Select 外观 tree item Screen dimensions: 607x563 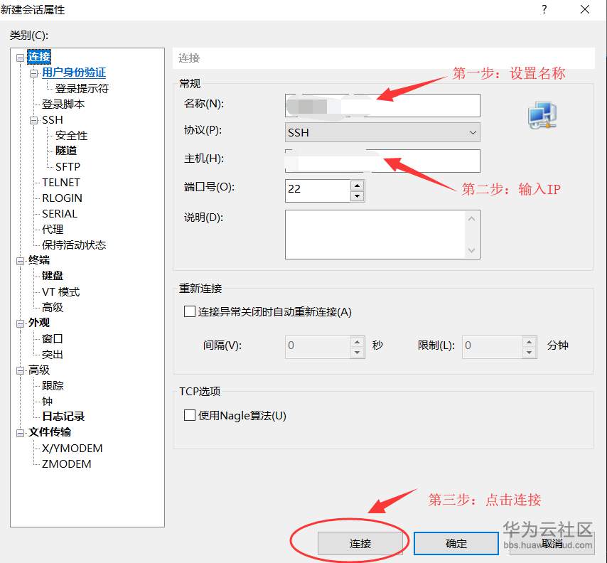point(38,323)
